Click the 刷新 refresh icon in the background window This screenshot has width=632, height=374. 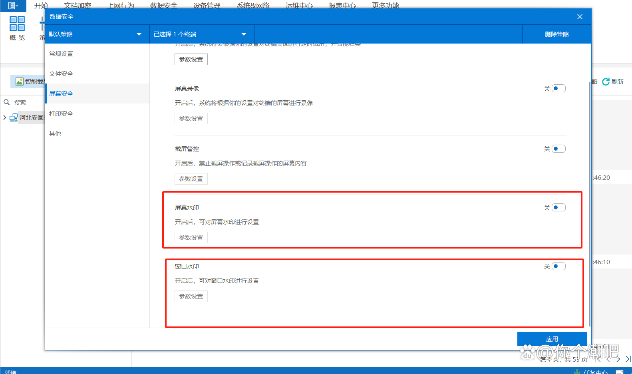[x=606, y=82]
